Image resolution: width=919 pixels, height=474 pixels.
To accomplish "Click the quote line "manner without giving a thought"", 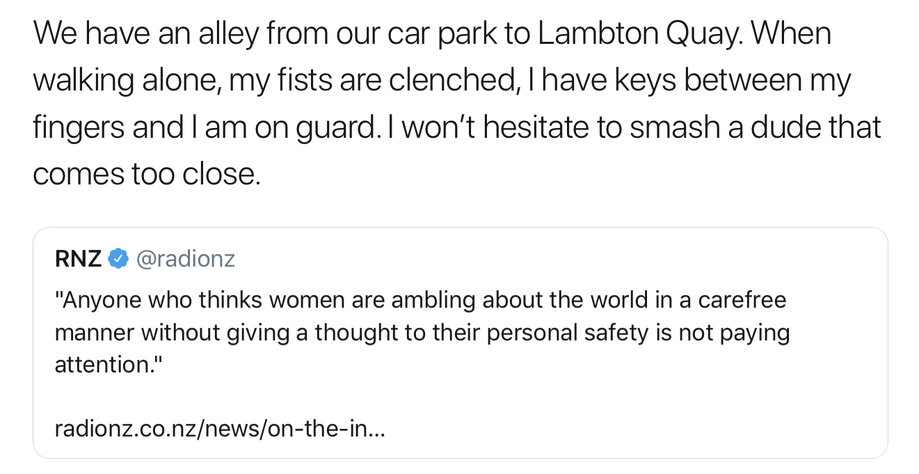I will click(x=422, y=333).
